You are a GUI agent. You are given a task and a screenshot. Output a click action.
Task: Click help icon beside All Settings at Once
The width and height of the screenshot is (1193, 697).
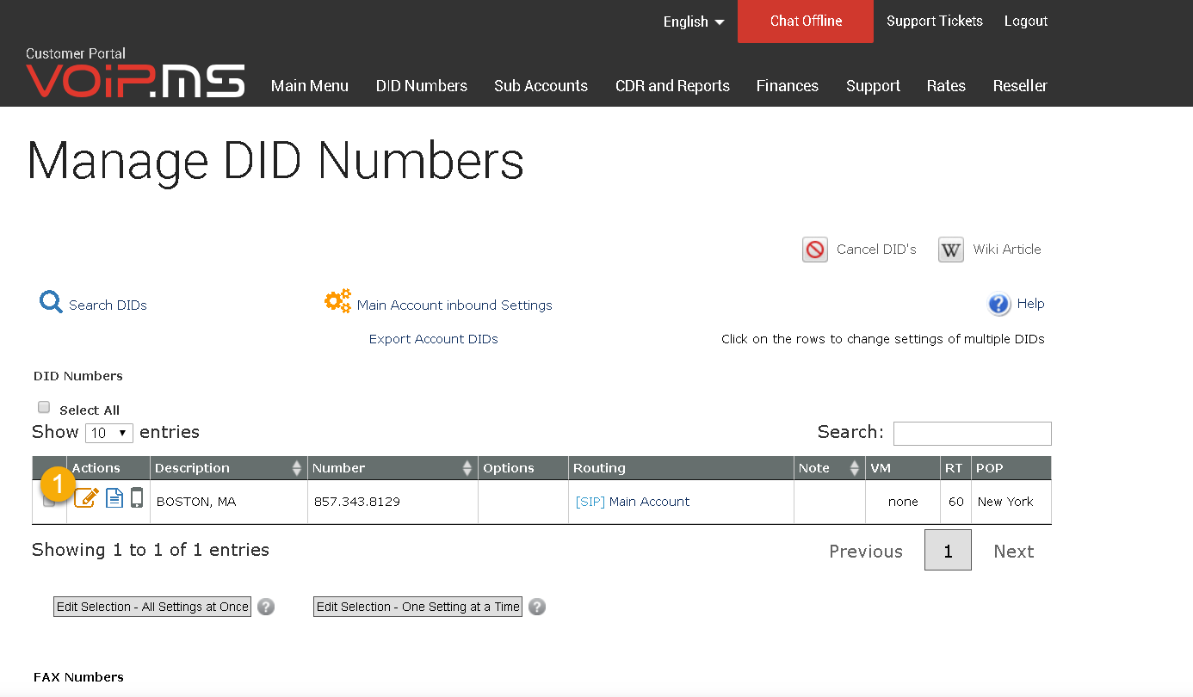click(266, 607)
